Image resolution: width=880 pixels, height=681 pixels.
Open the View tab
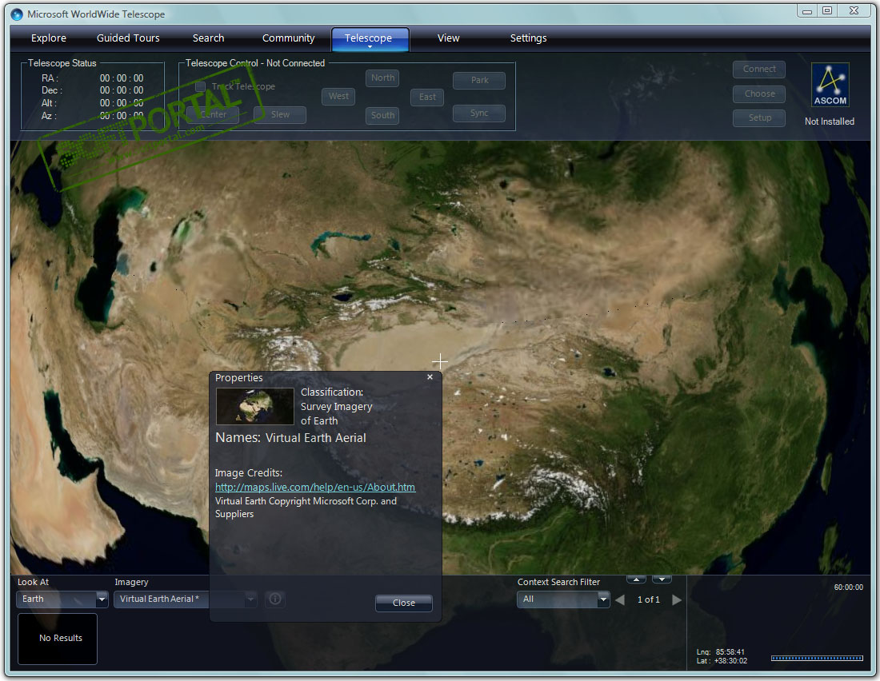coord(449,38)
